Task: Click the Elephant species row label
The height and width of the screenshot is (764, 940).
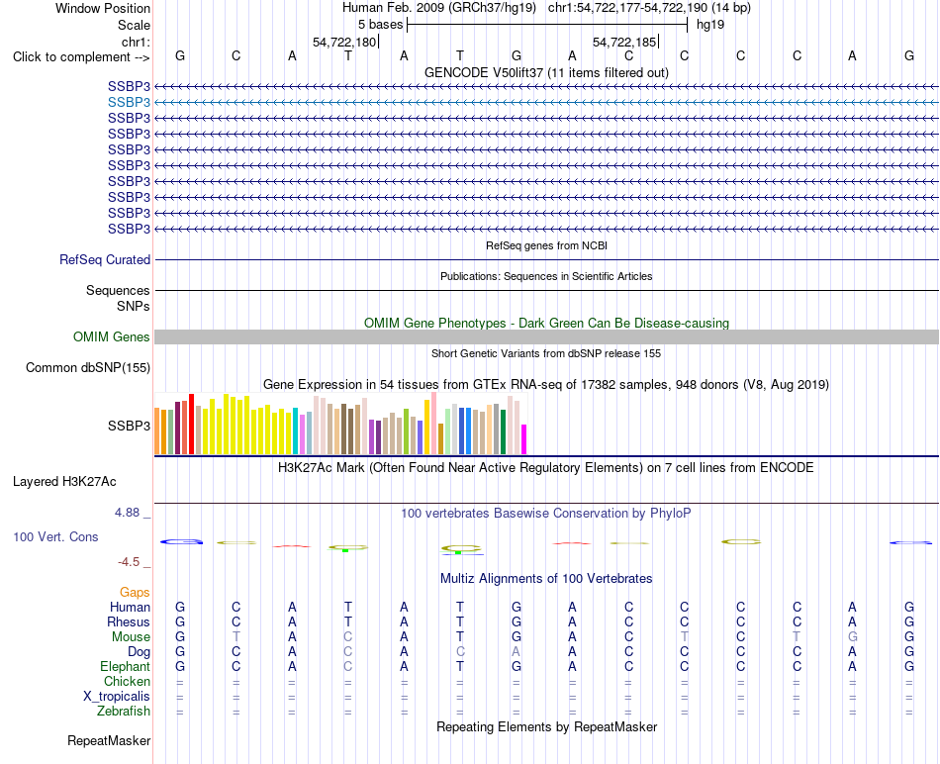Action: [125, 666]
